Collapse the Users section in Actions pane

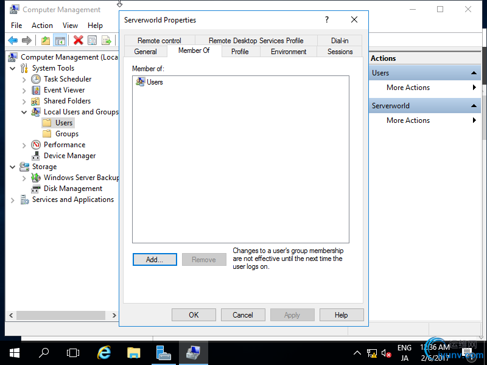click(474, 73)
